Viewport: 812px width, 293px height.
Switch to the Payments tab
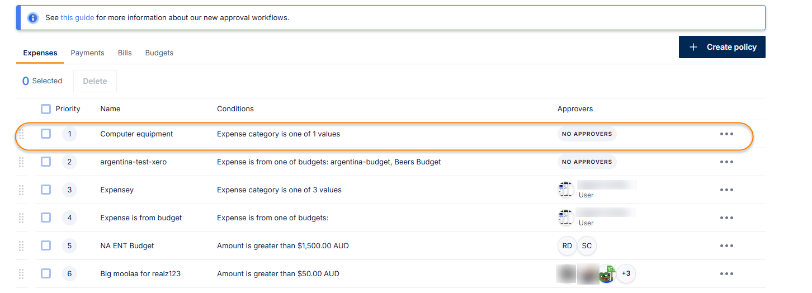tap(87, 53)
